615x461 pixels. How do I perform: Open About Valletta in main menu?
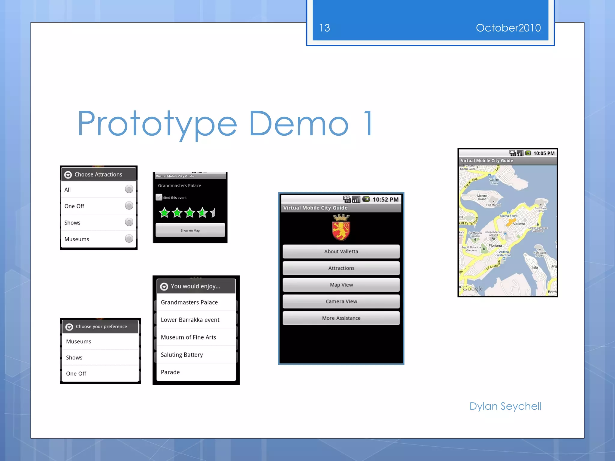coord(341,252)
